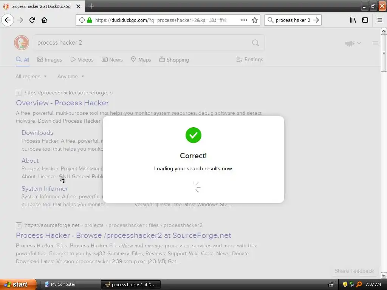Image resolution: width=387 pixels, height=290 pixels.
Task: Select process hacker 2 taskbar button
Action: (131, 285)
